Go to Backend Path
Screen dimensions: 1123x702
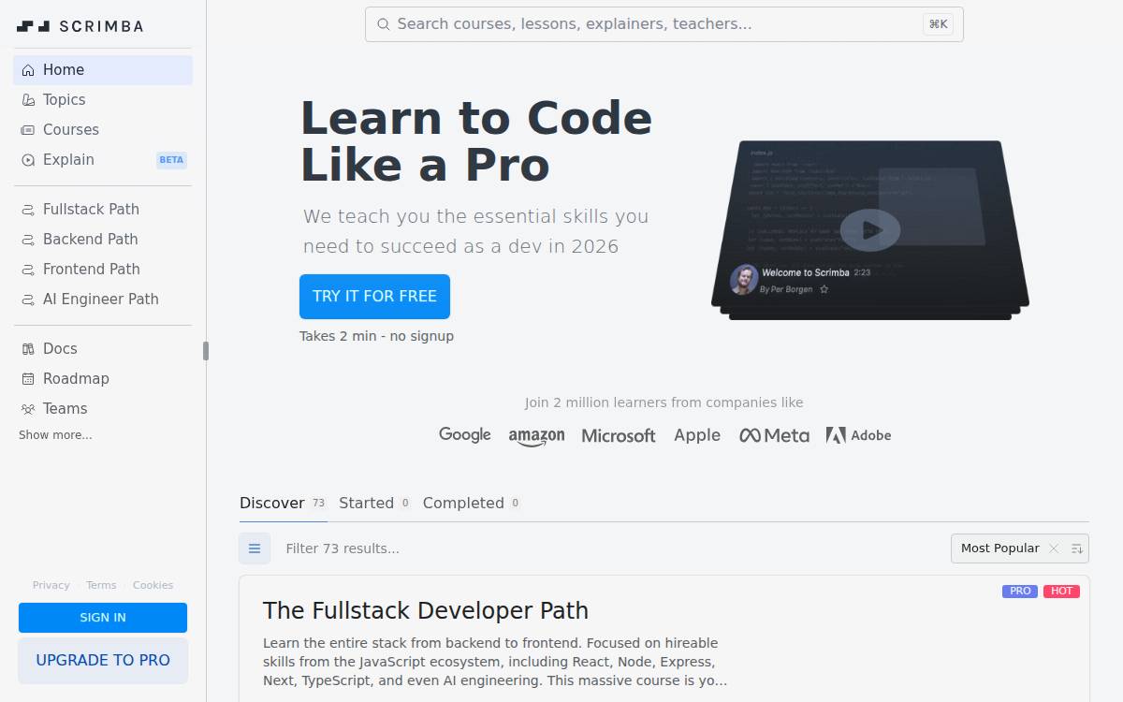(103, 240)
